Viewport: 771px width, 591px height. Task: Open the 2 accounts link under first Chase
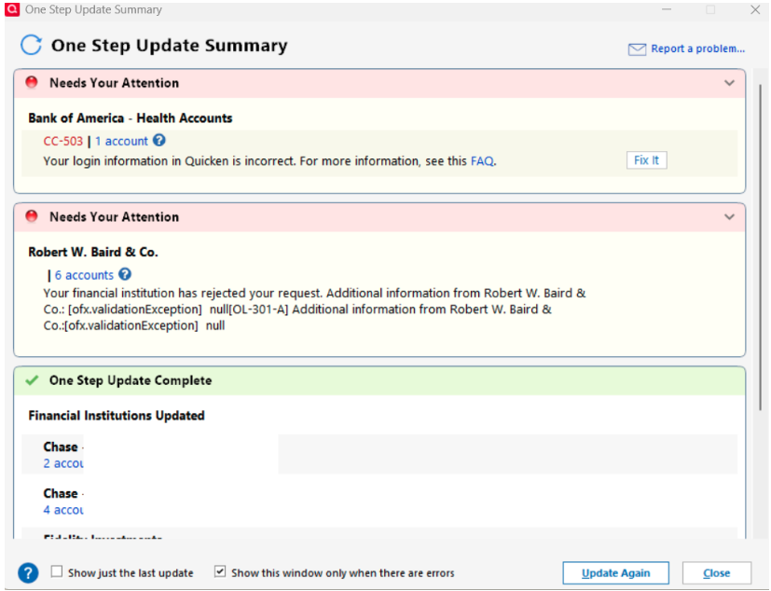[x=63, y=463]
